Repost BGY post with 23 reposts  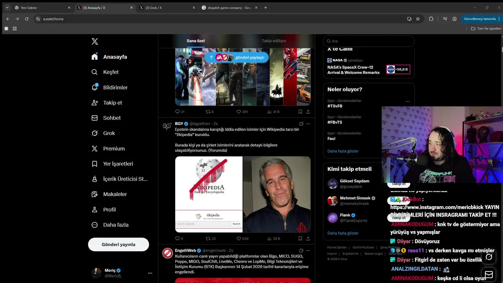click(x=211, y=238)
